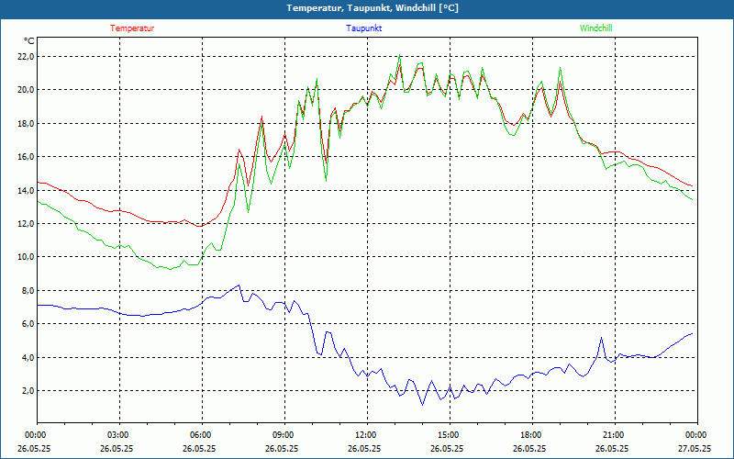Select the red Temperatur legend label
The width and height of the screenshot is (734, 459).
click(x=132, y=28)
